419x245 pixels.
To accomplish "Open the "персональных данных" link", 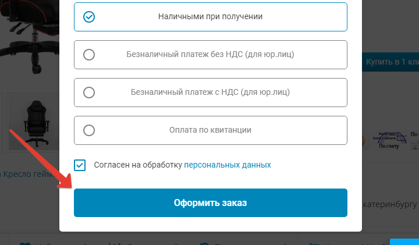I will click(x=228, y=165).
